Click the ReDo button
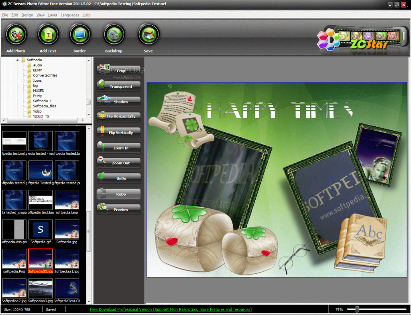411x315 pixels. (x=119, y=194)
